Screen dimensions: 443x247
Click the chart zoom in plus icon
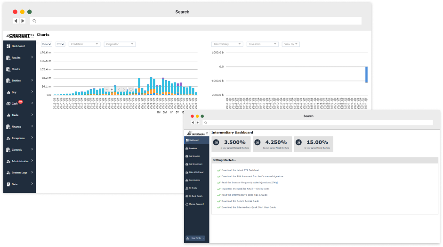(112, 90)
